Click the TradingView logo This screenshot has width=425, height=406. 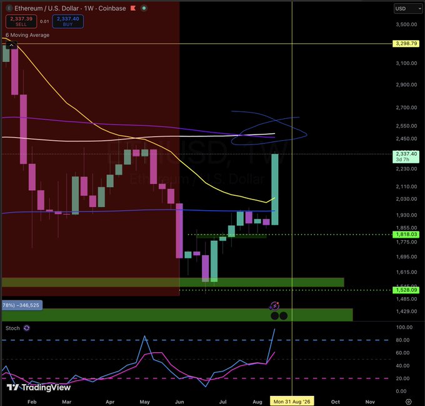38,387
